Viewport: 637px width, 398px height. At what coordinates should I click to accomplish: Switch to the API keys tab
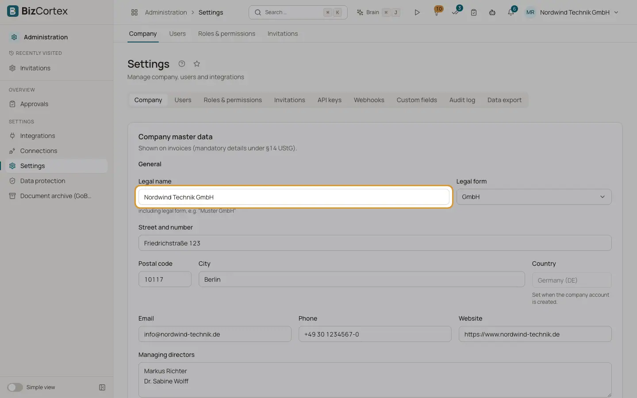[x=330, y=100]
